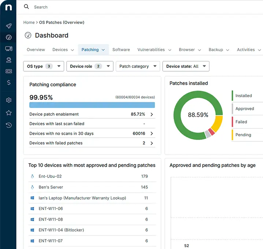This screenshot has height=249, width=263.
Task: Click the Windows icon beside ENT-W11-07
Action: coord(32,241)
